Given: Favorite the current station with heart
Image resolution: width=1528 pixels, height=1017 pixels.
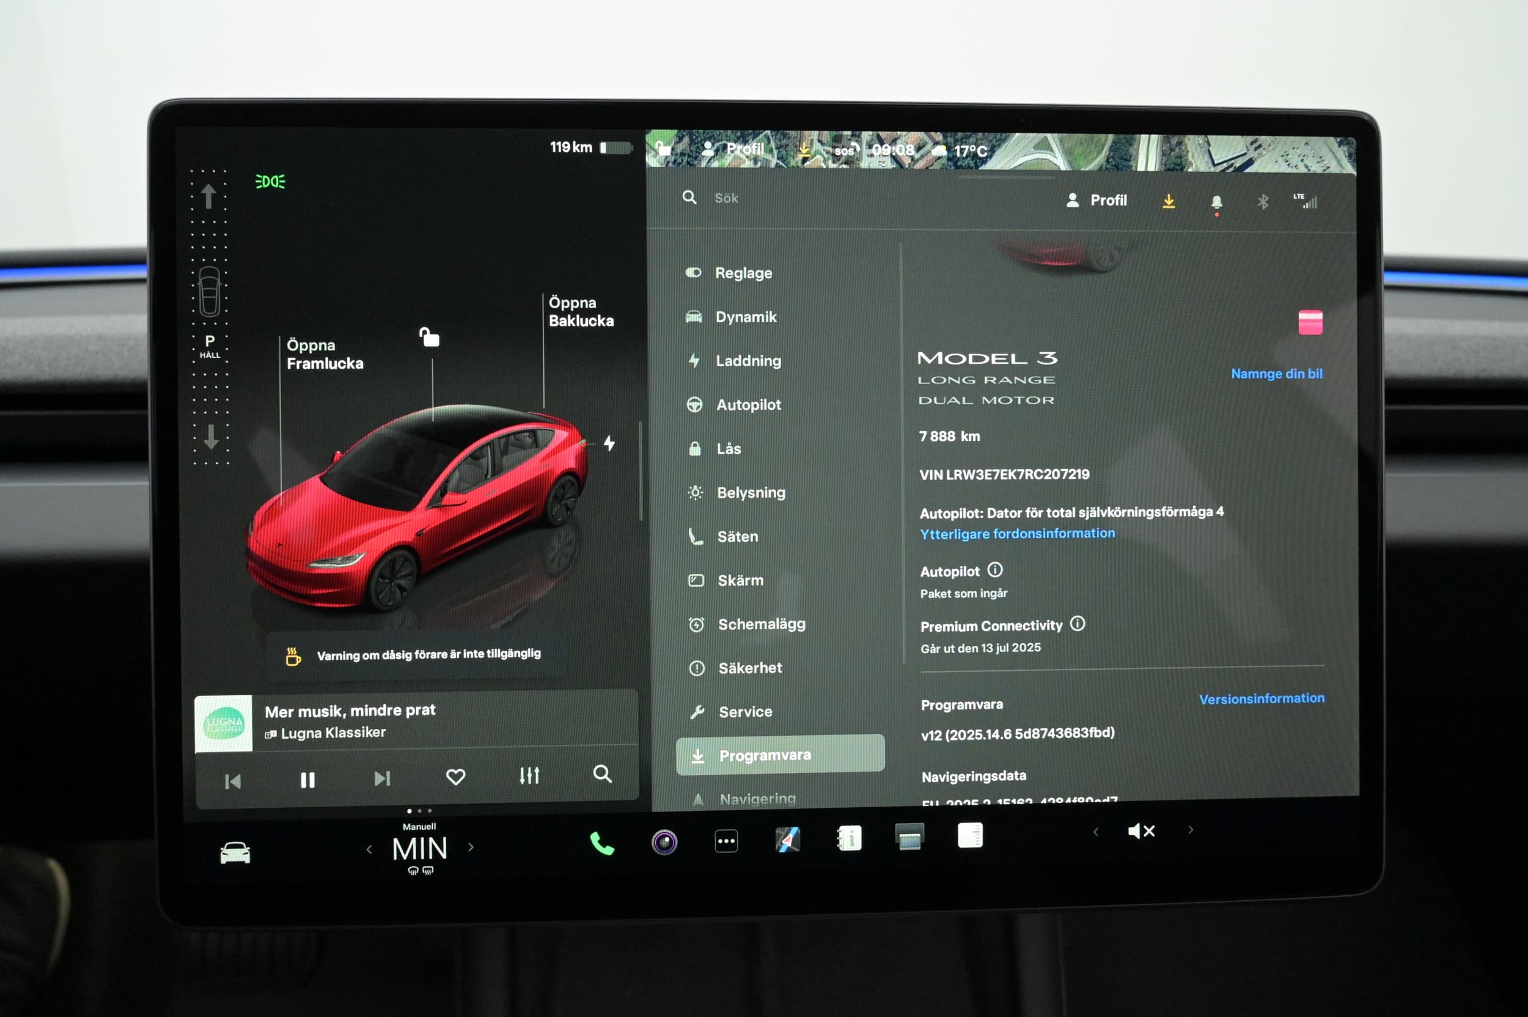Looking at the screenshot, I should [x=456, y=777].
